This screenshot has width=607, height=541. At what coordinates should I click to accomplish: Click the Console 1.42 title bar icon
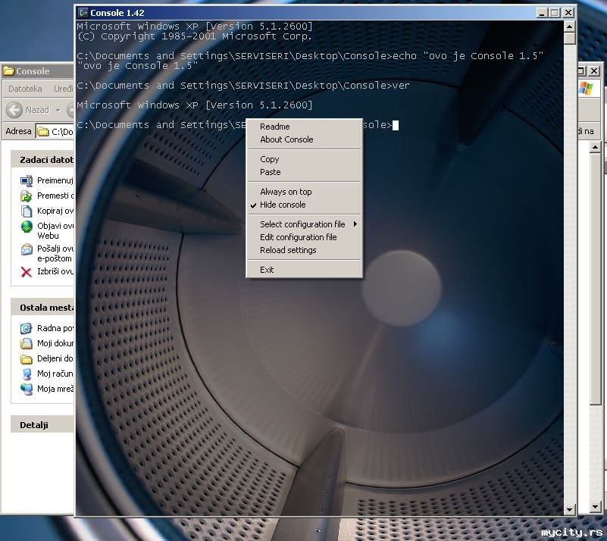(x=83, y=13)
